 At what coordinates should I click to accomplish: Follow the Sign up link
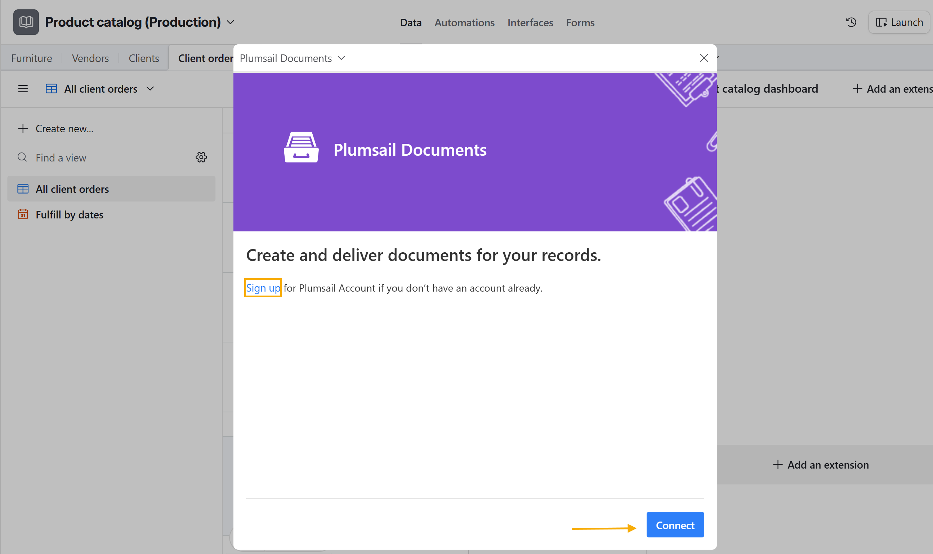pyautogui.click(x=263, y=288)
